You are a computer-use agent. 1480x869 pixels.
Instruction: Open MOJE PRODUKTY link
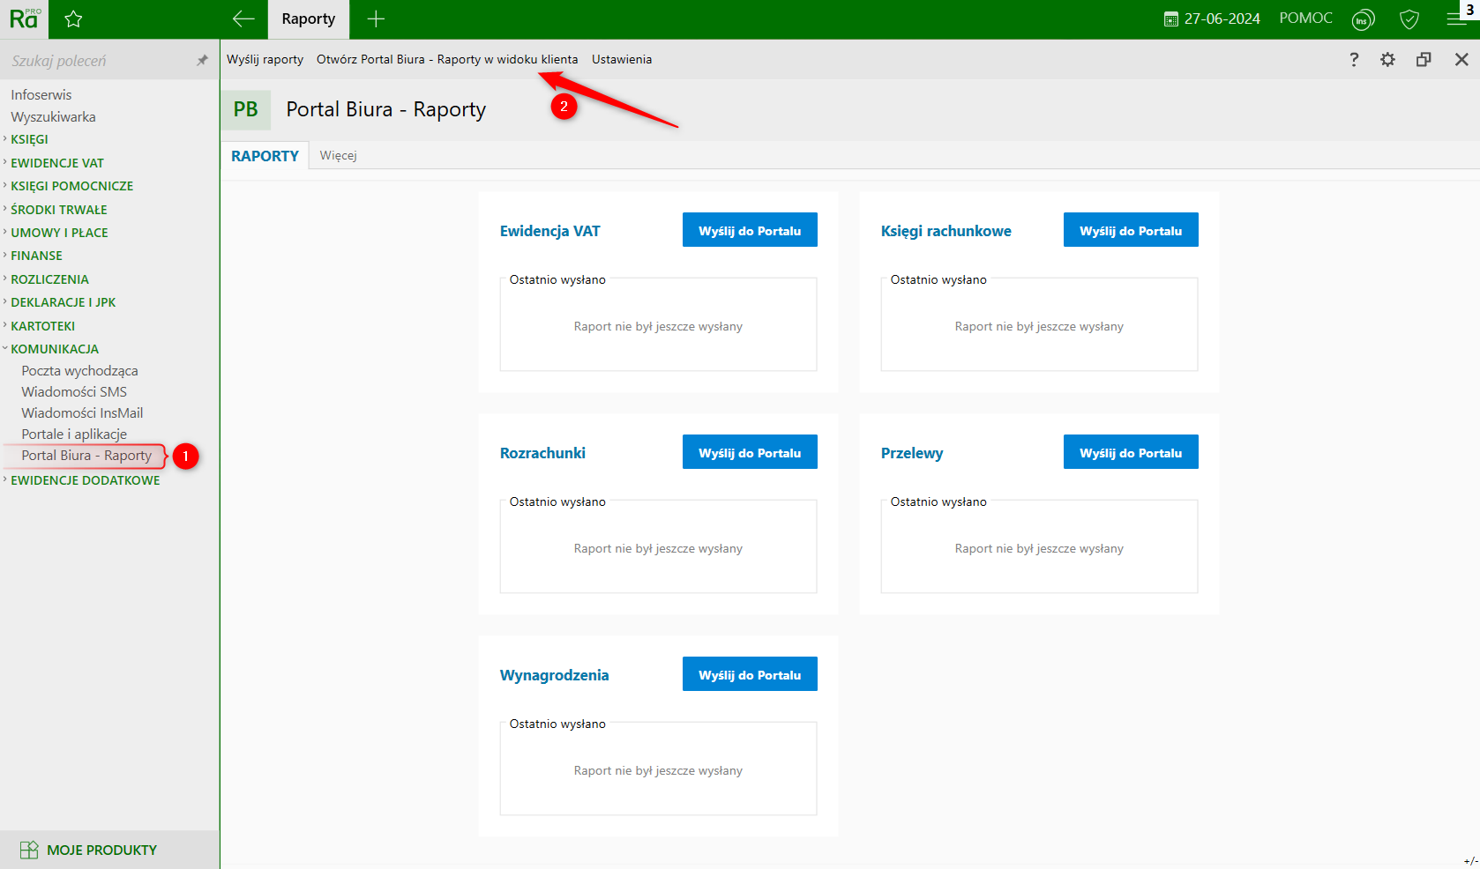[x=101, y=850]
